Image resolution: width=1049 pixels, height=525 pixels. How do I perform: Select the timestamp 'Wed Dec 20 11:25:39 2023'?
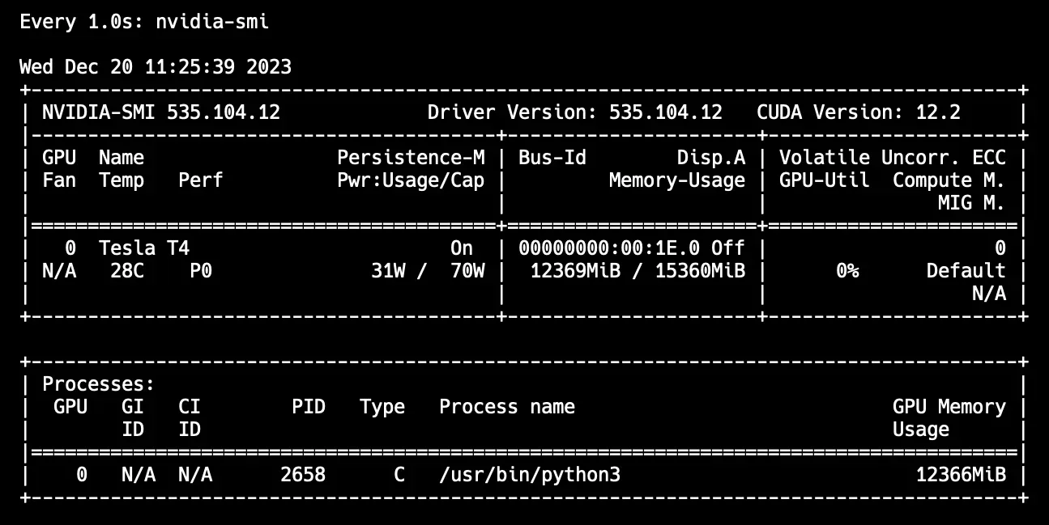coord(156,67)
